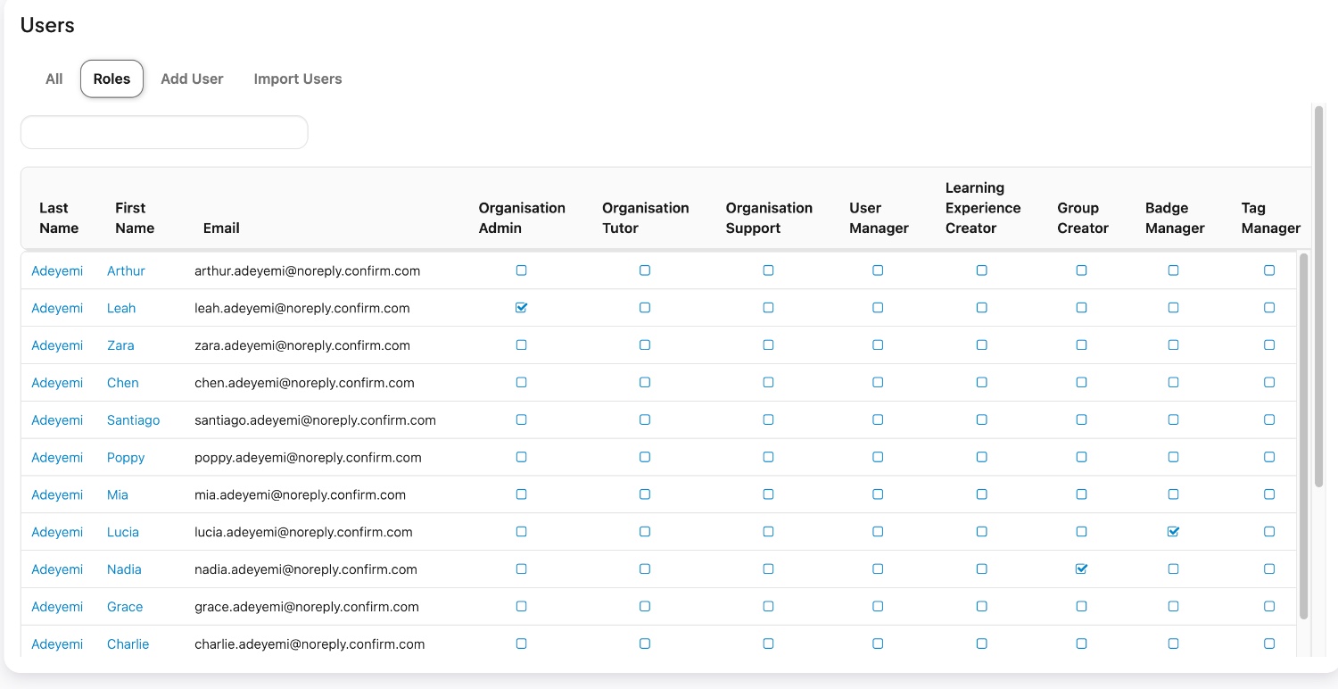The width and height of the screenshot is (1338, 689).
Task: Tick Learning Experience Creator for Poppy
Action: (982, 458)
